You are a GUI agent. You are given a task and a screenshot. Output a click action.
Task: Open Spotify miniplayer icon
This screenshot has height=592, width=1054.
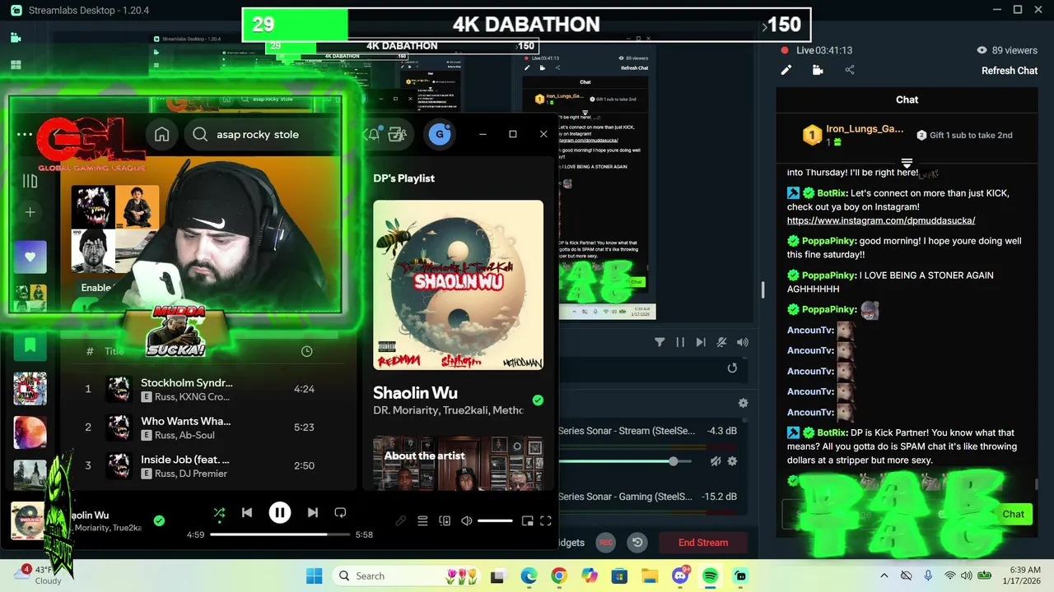click(x=528, y=520)
